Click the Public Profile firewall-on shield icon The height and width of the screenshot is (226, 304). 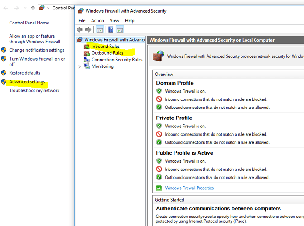point(159,161)
